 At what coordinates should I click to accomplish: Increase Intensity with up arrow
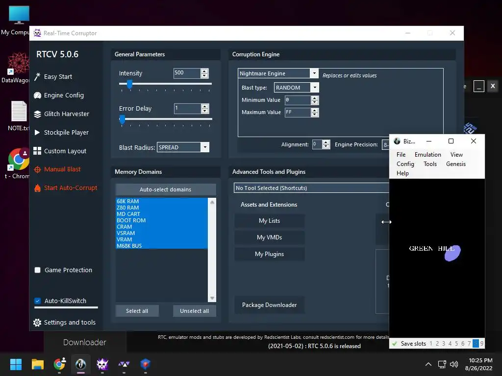point(204,71)
